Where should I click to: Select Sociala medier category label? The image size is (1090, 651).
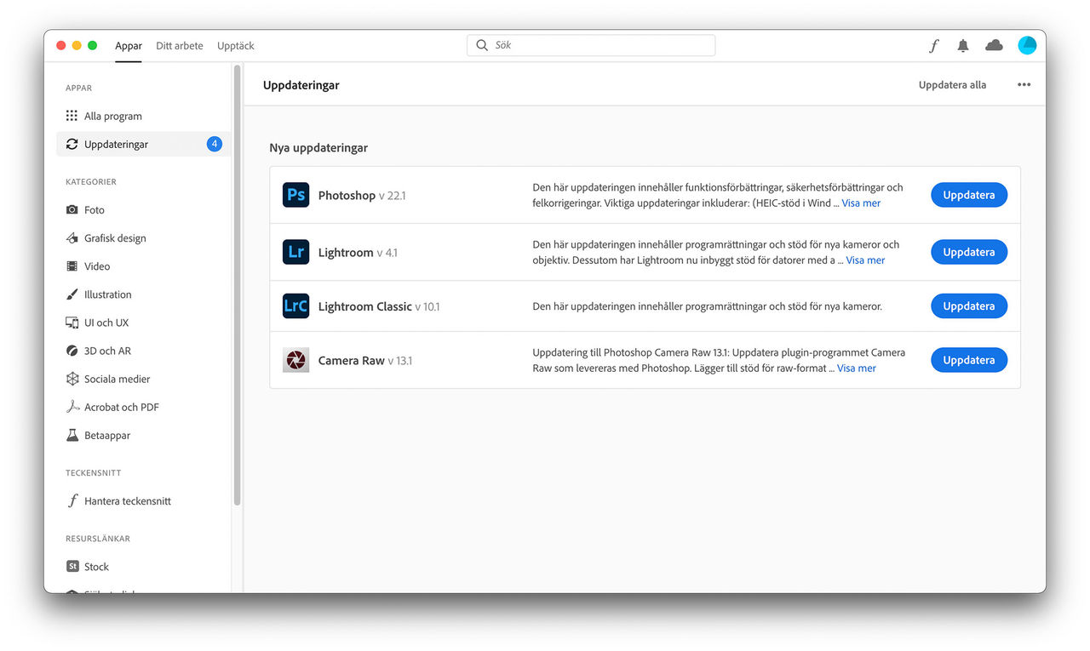pos(117,379)
